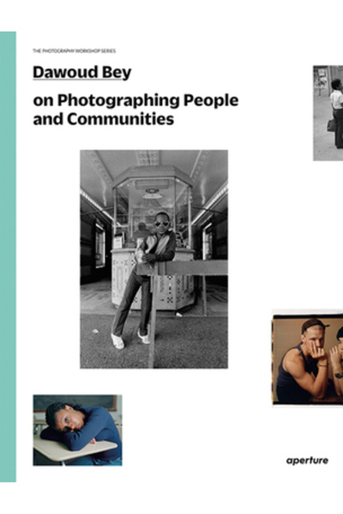Click the aperture publisher logo

307,461
